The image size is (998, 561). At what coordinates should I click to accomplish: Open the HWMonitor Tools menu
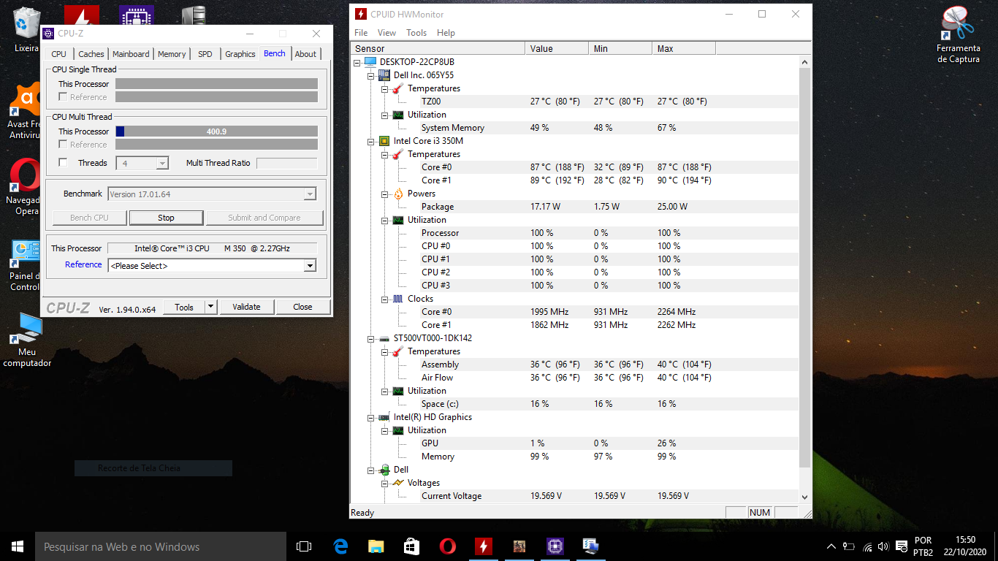(416, 33)
